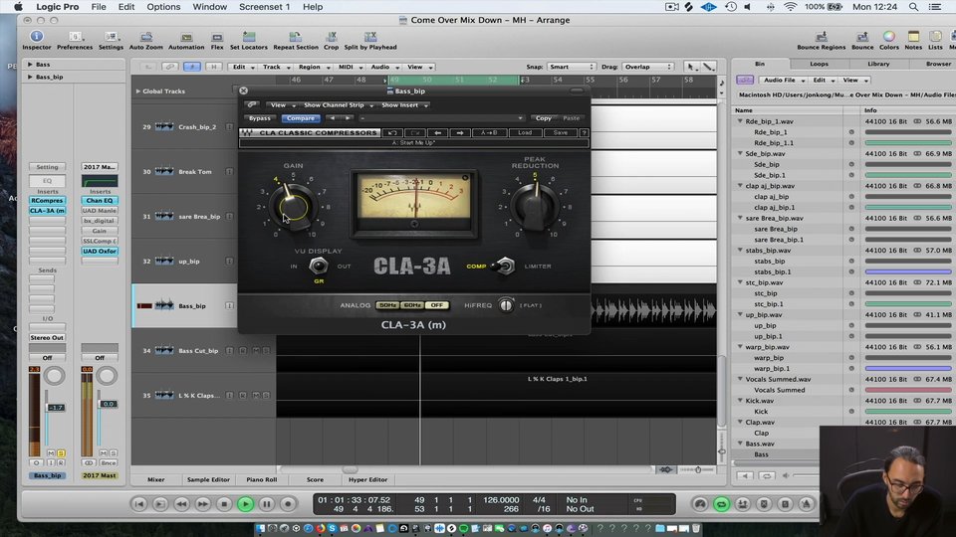Click the Bass_bip volume fader
956x537 pixels.
coord(56,408)
